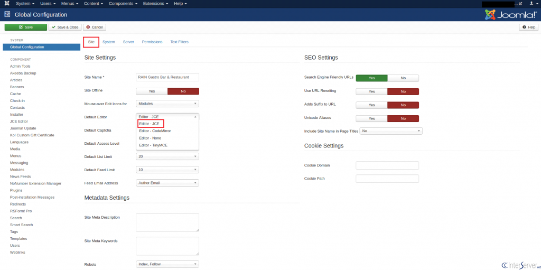Set Site Offline to No
The height and width of the screenshot is (270, 541).
click(183, 91)
